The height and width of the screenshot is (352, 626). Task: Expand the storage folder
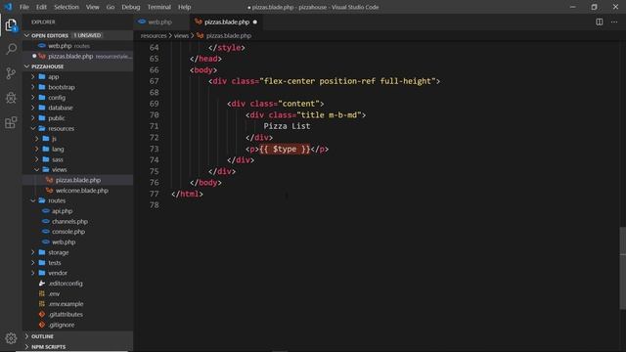(x=77, y=252)
